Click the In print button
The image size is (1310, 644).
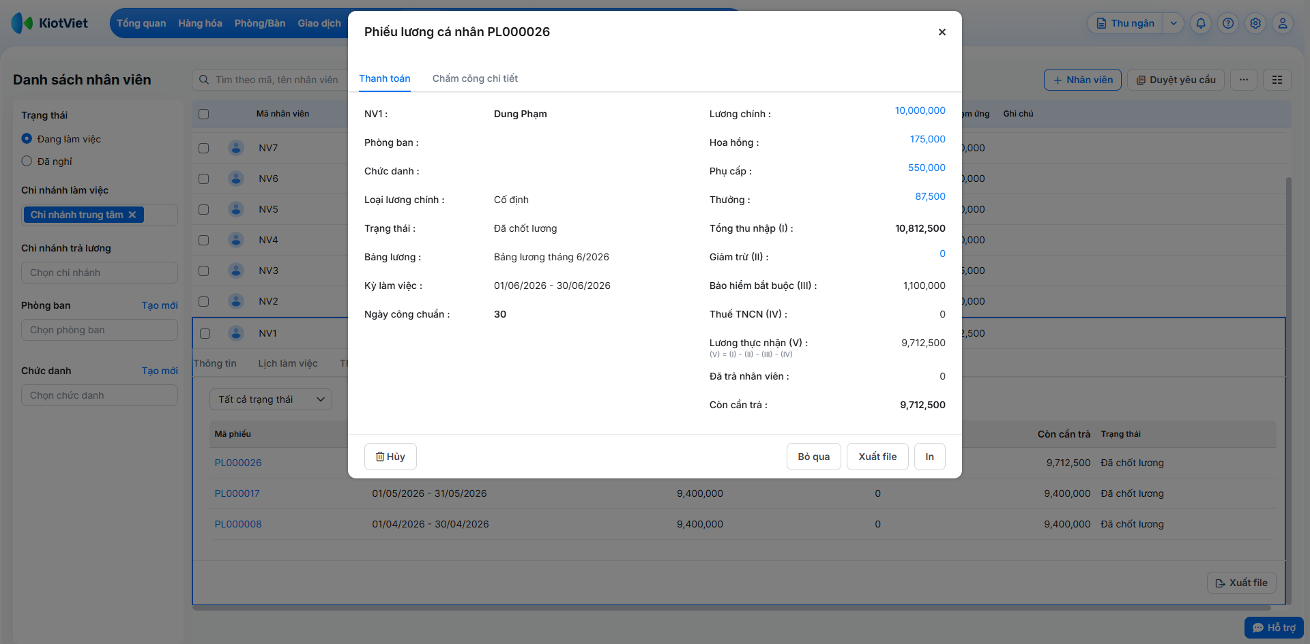tap(929, 457)
